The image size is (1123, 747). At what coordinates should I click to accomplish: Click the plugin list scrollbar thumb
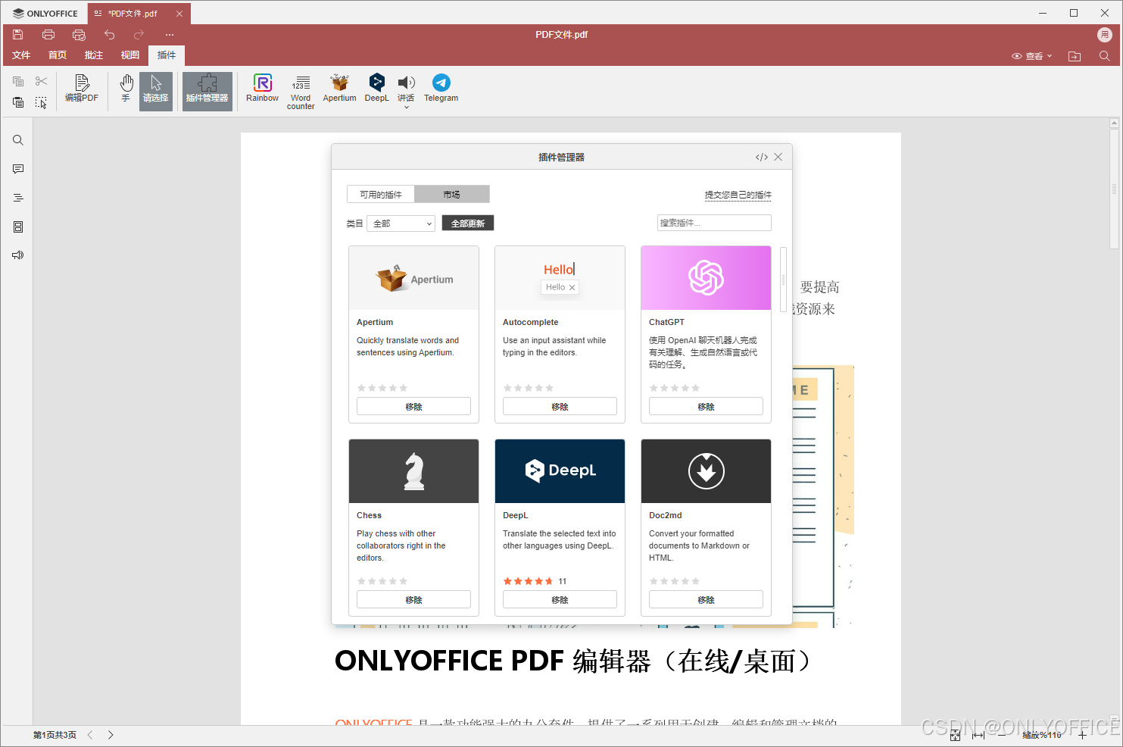pos(783,279)
